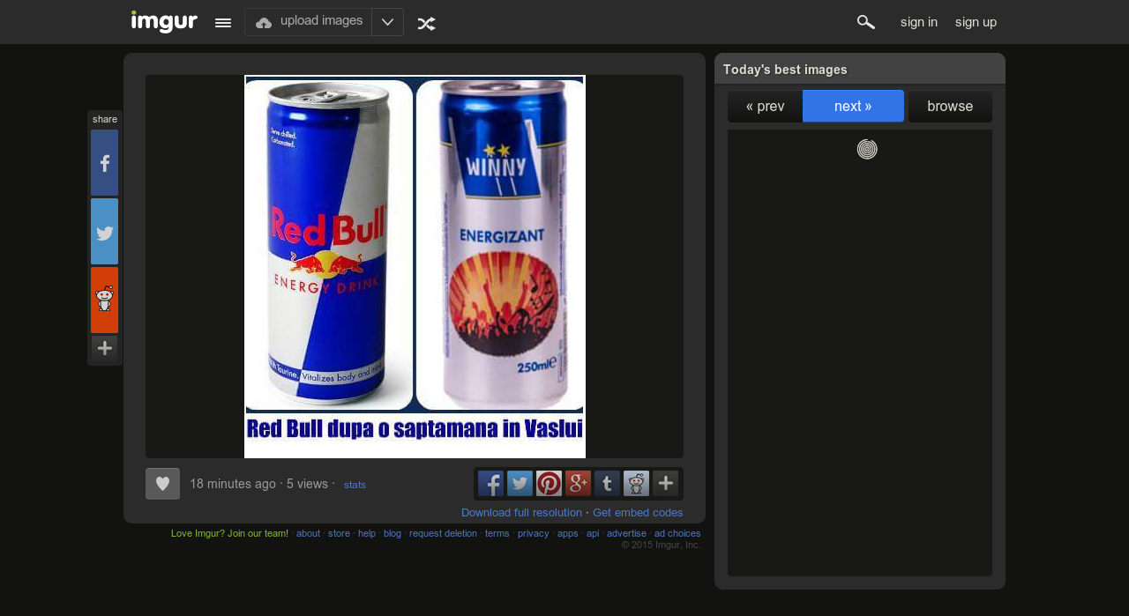Click Twitter icon below the image
Viewport: 1129px width, 616px height.
pos(520,484)
